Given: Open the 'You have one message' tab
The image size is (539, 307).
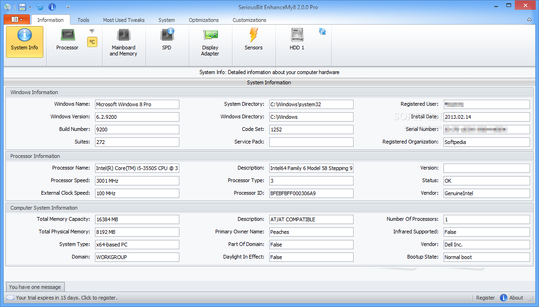Looking at the screenshot, I should [x=35, y=287].
